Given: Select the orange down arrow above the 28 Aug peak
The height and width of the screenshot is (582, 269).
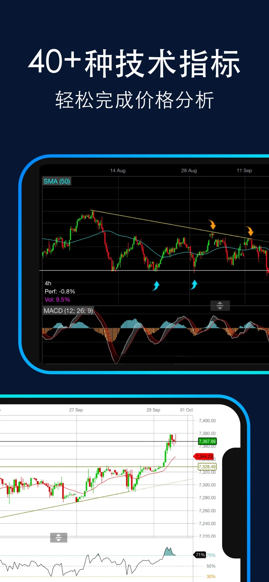Looking at the screenshot, I should coord(212,225).
